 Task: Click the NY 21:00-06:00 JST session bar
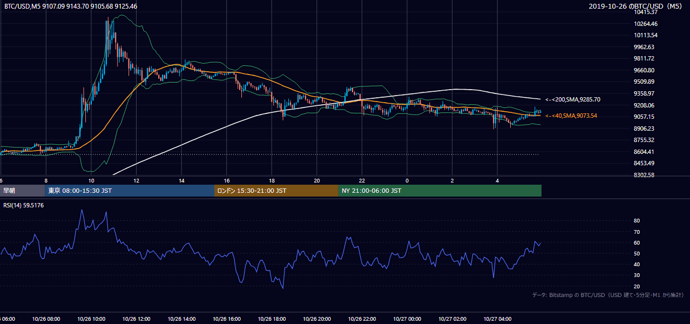click(x=440, y=191)
